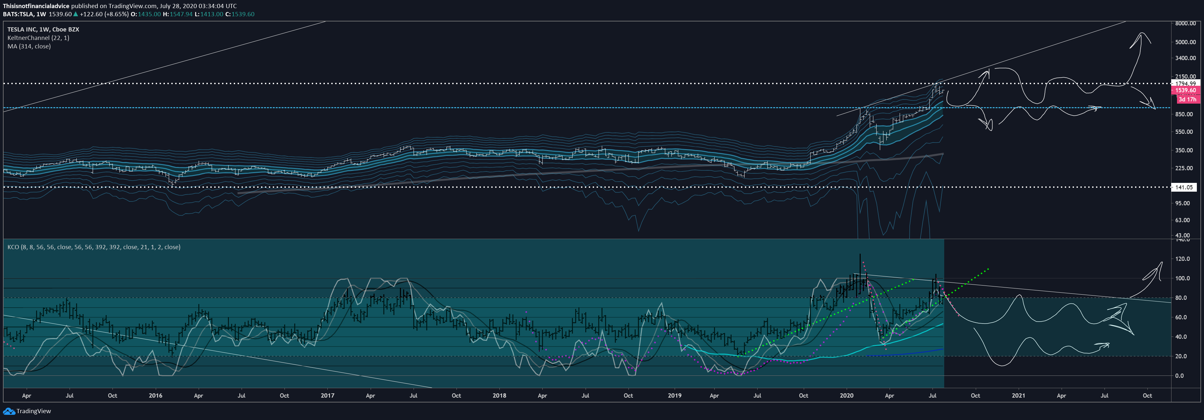The width and height of the screenshot is (1204, 420).
Task: Click the O:1435.00 open value
Action: point(145,14)
